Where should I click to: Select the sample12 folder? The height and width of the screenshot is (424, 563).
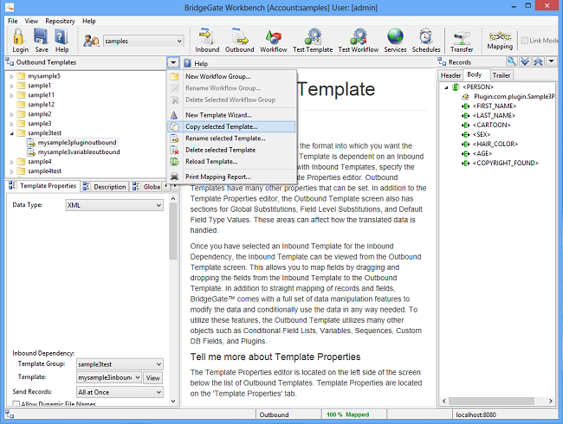[x=41, y=105]
